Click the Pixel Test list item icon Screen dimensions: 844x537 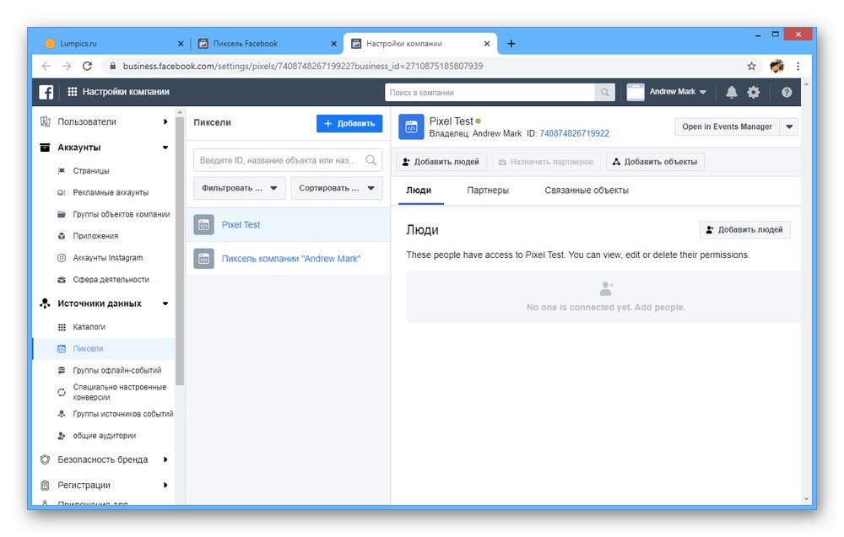point(204,225)
